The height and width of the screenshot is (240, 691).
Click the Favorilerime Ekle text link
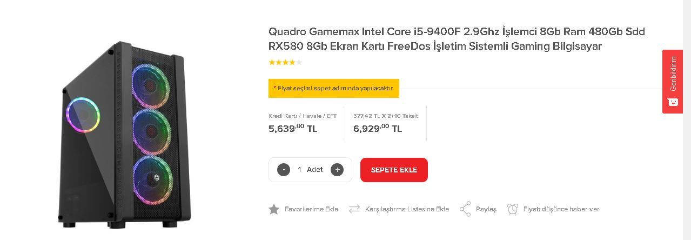(311, 209)
